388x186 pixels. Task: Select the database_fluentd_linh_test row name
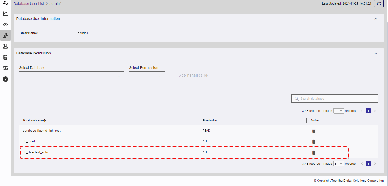pos(41,131)
